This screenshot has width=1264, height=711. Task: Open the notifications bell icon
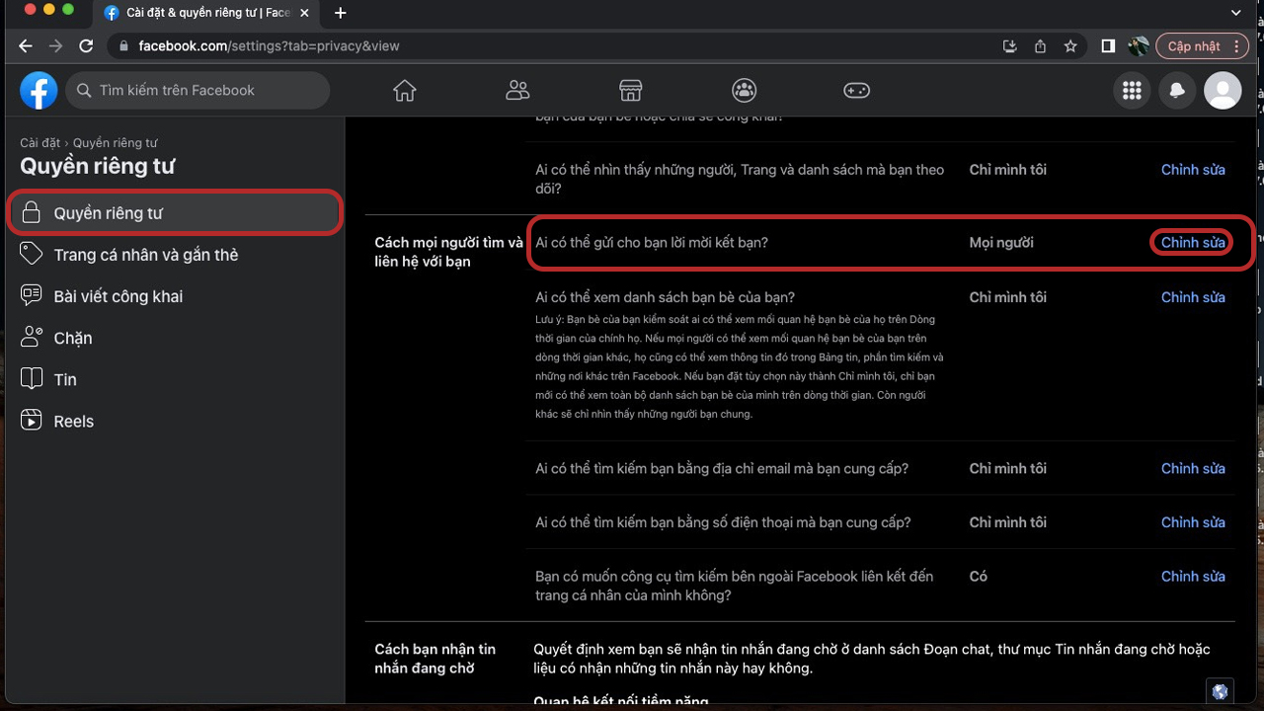1177,91
